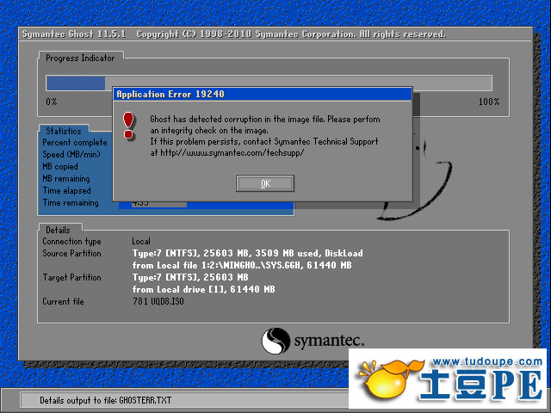Click the current file value 781 UQD8.ISO
This screenshot has height=413, width=551.
[158, 302]
